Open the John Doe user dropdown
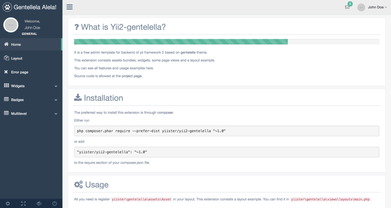This screenshot has width=391, height=208. pyautogui.click(x=376, y=7)
